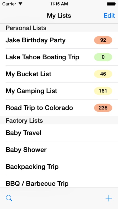The height and width of the screenshot is (209, 118).
Task: Tap the yellow 46 count badge
Action: [103, 74]
